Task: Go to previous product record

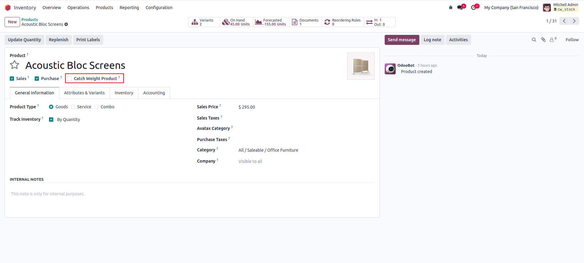Action: tap(564, 21)
